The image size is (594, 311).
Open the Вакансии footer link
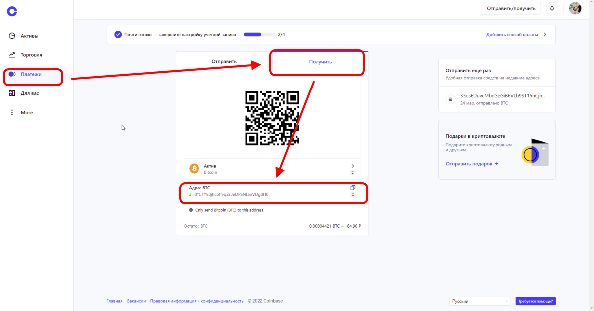[x=136, y=301]
